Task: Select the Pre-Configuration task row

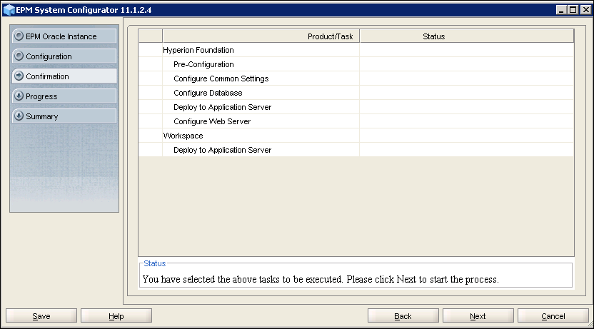Action: 356,64
